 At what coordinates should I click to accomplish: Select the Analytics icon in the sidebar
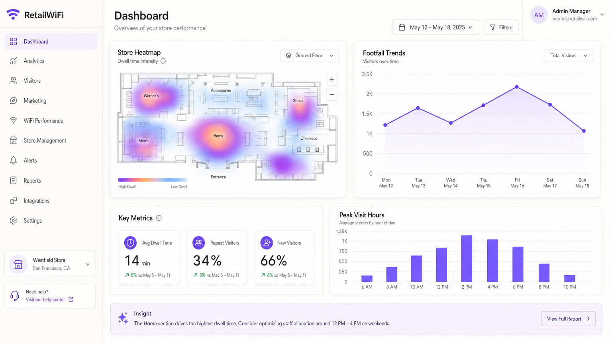click(14, 61)
